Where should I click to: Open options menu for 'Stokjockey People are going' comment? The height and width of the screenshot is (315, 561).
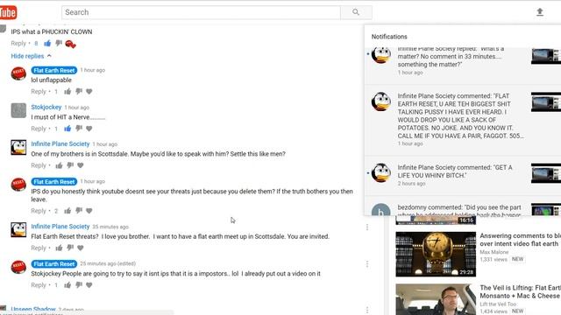pos(367,264)
